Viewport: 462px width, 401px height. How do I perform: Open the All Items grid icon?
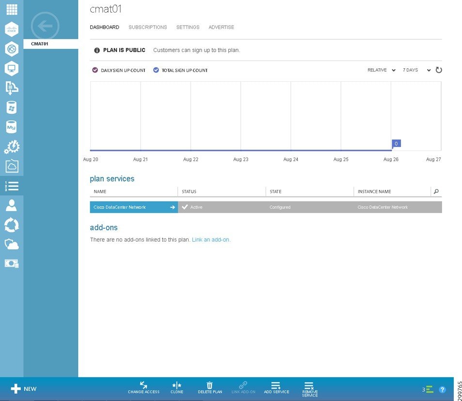[x=12, y=9]
